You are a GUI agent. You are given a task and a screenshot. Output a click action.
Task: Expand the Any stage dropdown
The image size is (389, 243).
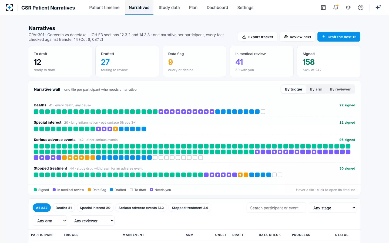click(333, 208)
